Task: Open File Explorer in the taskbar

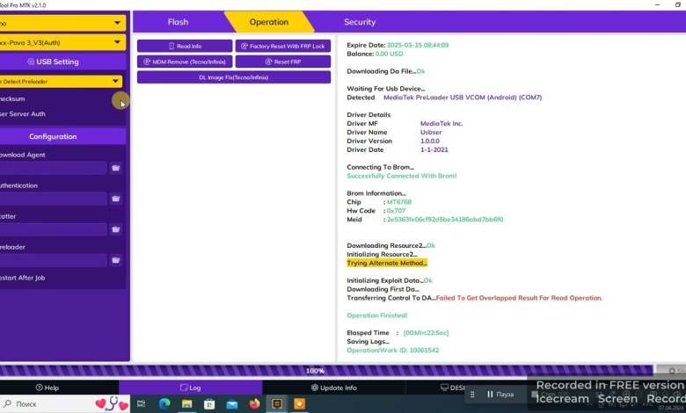Action: (x=186, y=403)
